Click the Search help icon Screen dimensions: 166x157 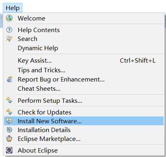click(9, 39)
